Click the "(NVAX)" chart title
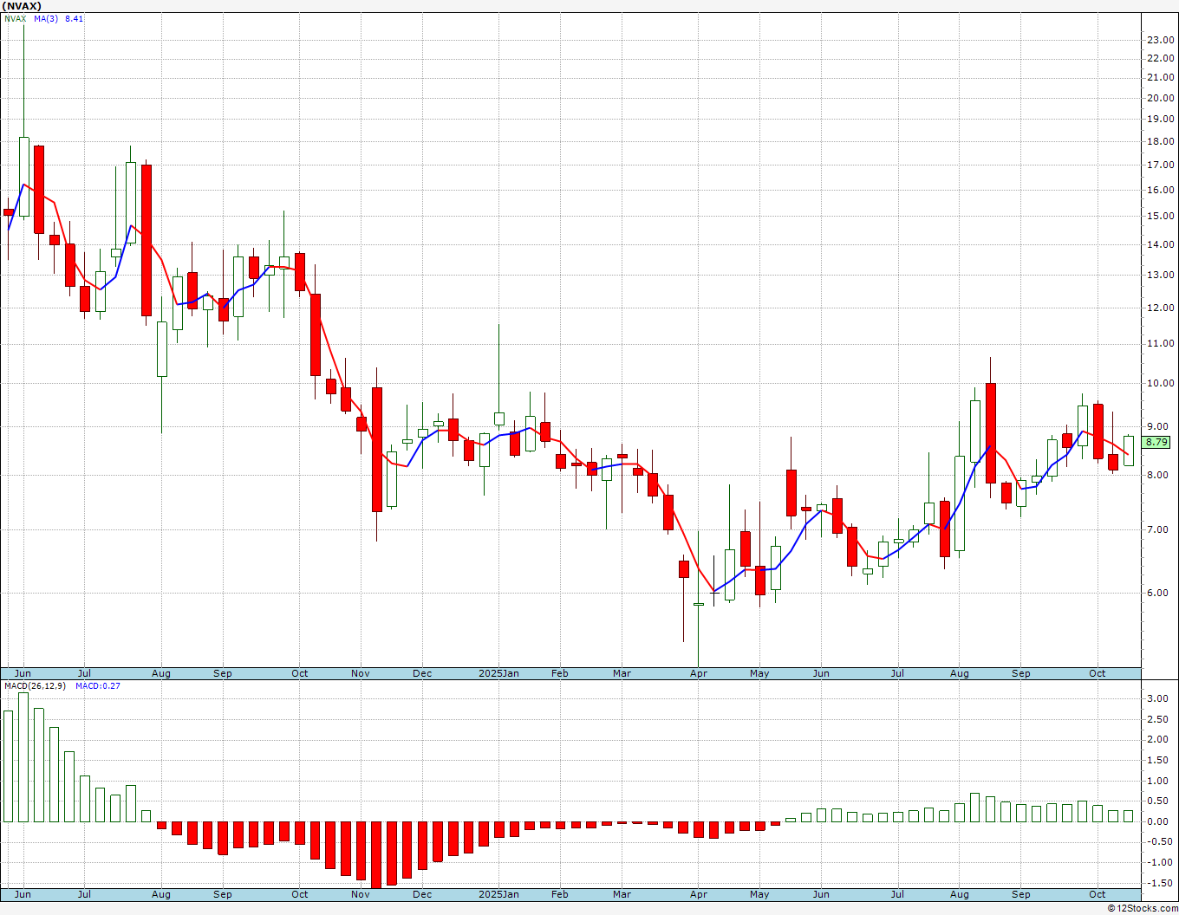 tap(22, 6)
